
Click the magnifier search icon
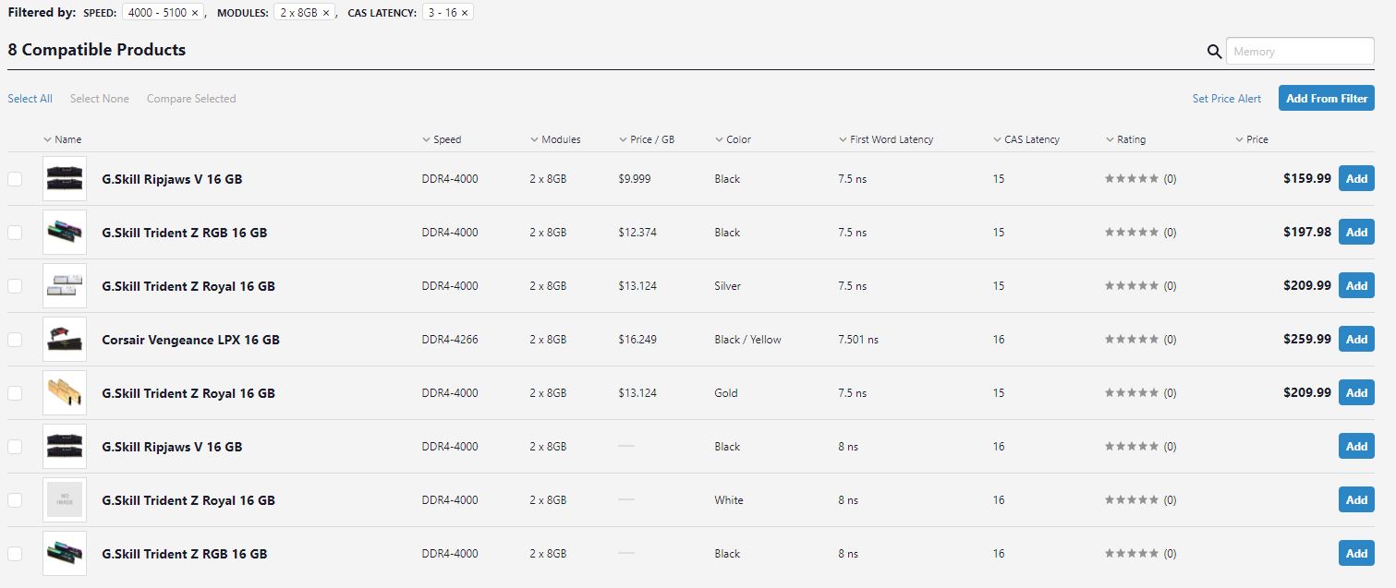[x=1215, y=52]
